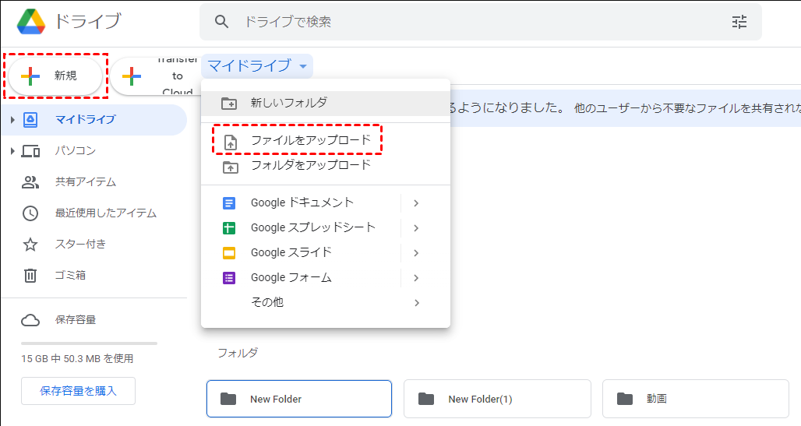
Task: Select 新しいフォルダ from the menu
Action: 288,103
